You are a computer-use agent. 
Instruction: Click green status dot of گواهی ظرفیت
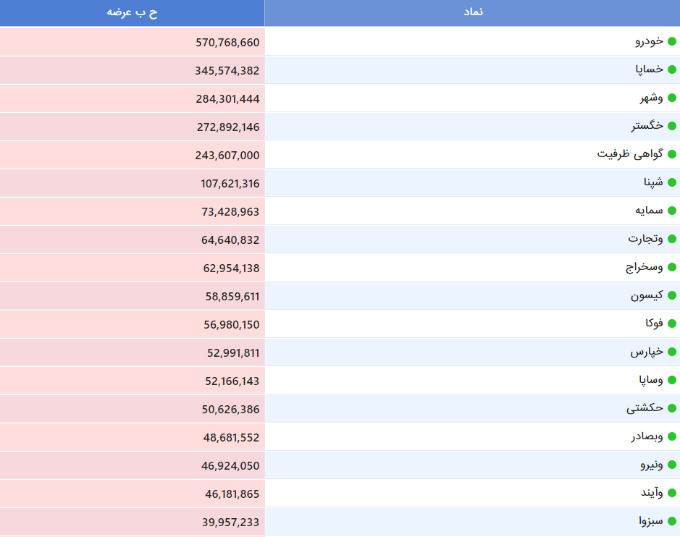click(x=672, y=154)
